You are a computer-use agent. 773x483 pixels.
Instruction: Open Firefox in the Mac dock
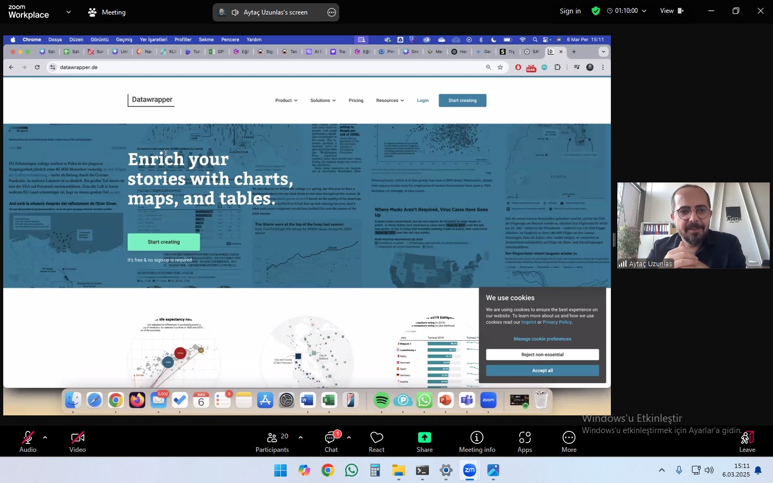(x=137, y=400)
